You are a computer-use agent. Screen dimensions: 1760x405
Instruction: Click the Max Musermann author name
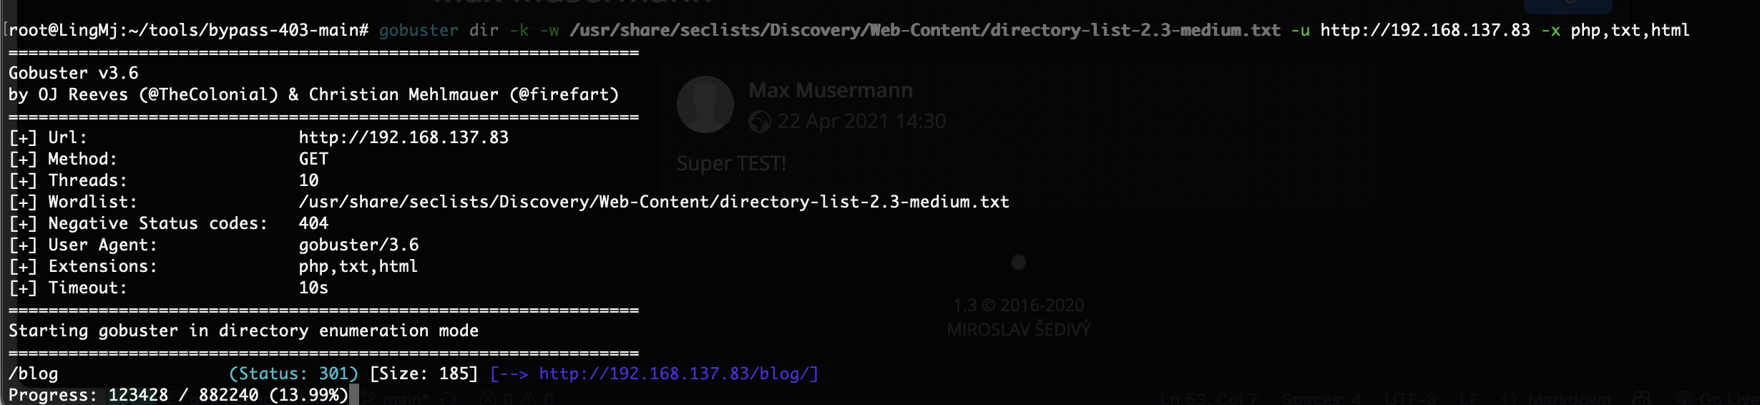[831, 90]
